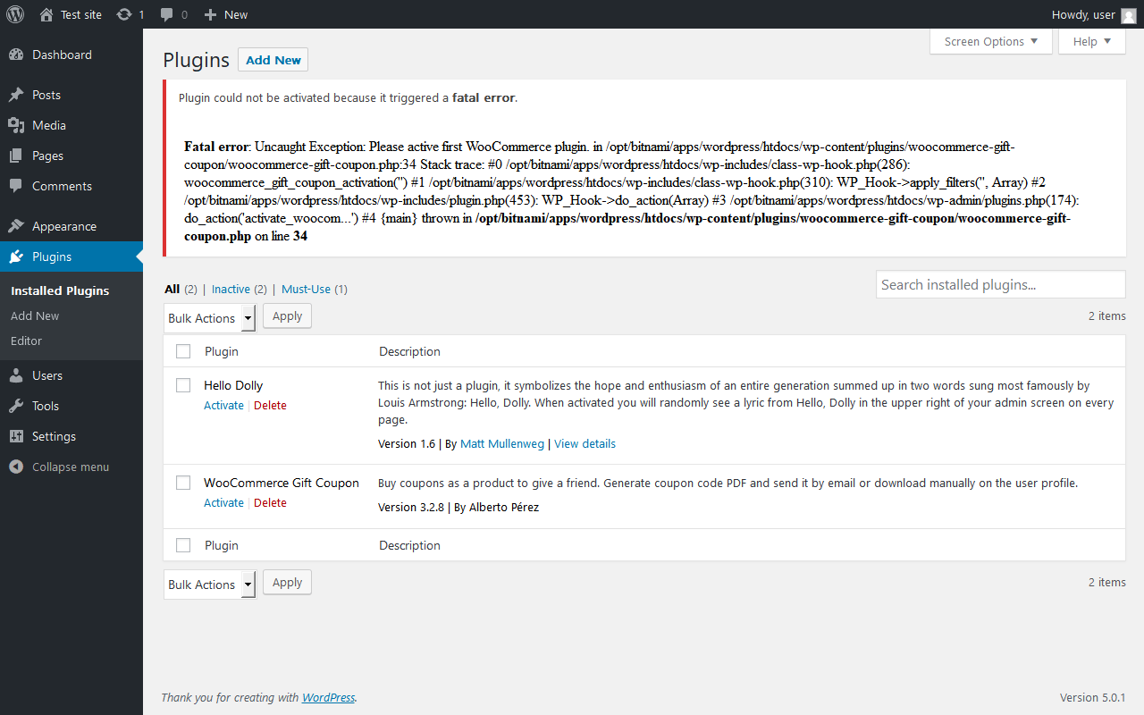This screenshot has height=715, width=1144.
Task: Click the bottom Apply button
Action: click(x=287, y=583)
